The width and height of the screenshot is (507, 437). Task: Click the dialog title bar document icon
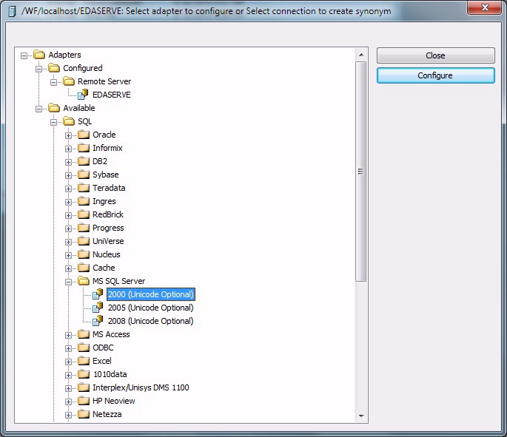[x=12, y=11]
